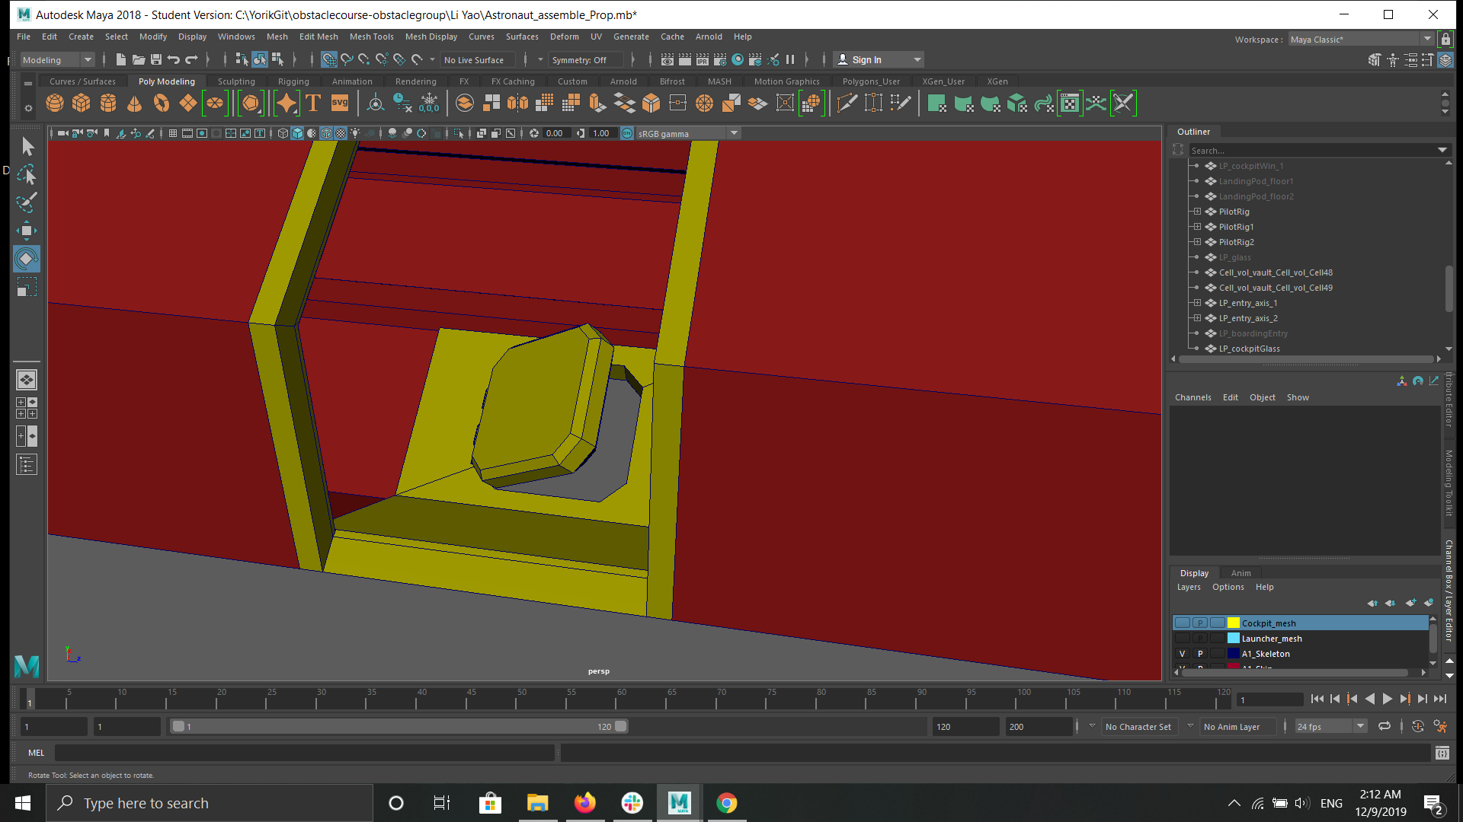Screen dimensions: 1463x822
Task: Click the Paint Selection tool
Action: (26, 202)
